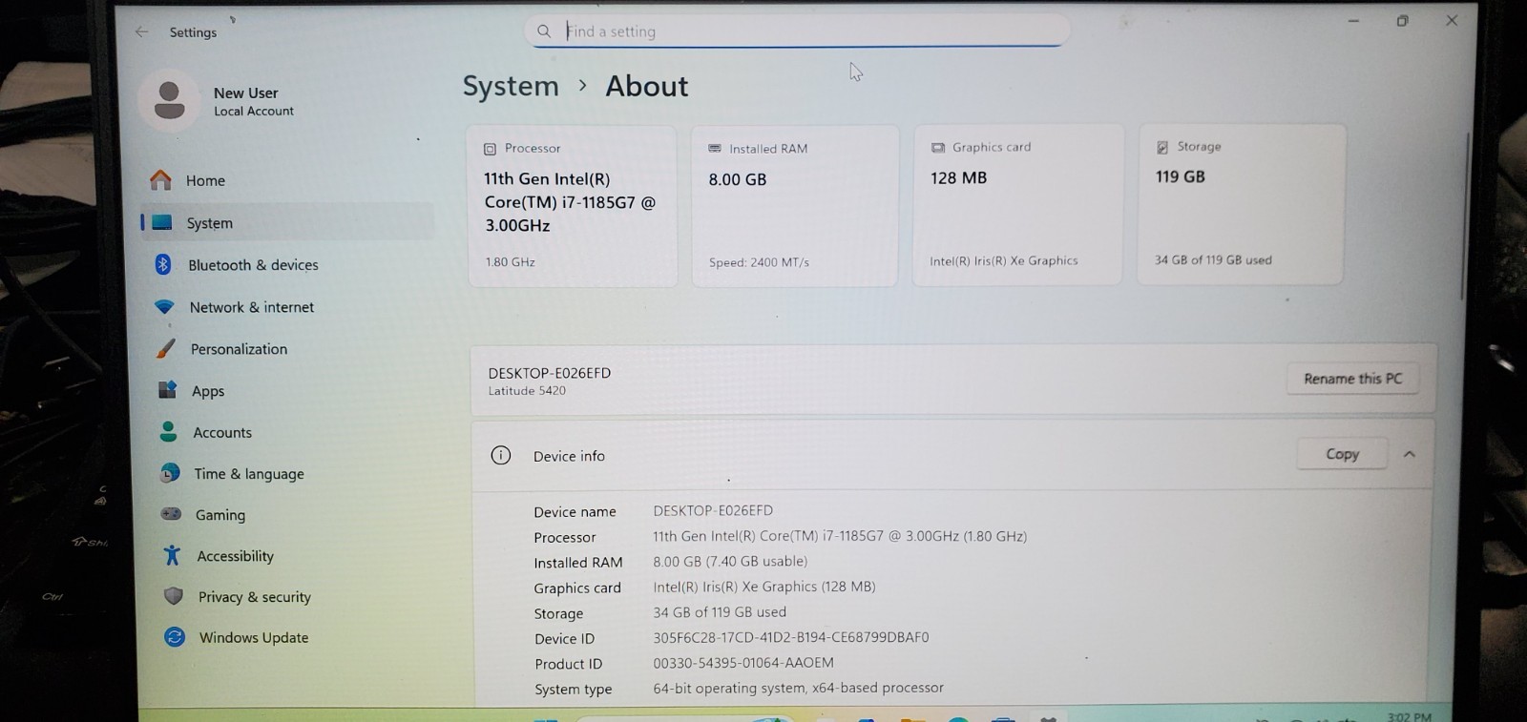
Task: Click the Graphics card info card
Action: click(x=1017, y=204)
